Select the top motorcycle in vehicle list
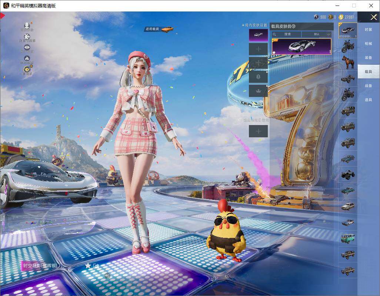This screenshot has height=296, width=380. point(348,47)
